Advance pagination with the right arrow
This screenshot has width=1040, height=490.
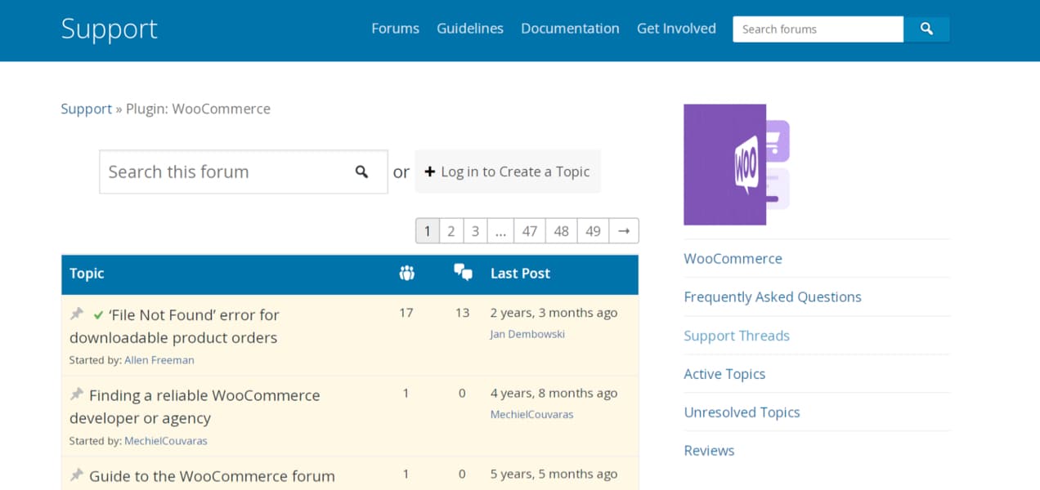point(624,230)
